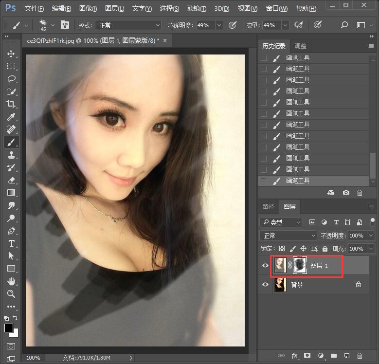Create new snapshot camera icon
Viewport: 379px width, 364px height.
(346, 192)
